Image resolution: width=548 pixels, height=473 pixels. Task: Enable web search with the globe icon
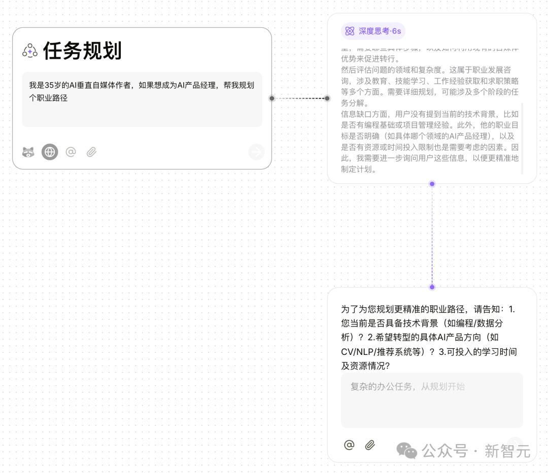[x=50, y=152]
